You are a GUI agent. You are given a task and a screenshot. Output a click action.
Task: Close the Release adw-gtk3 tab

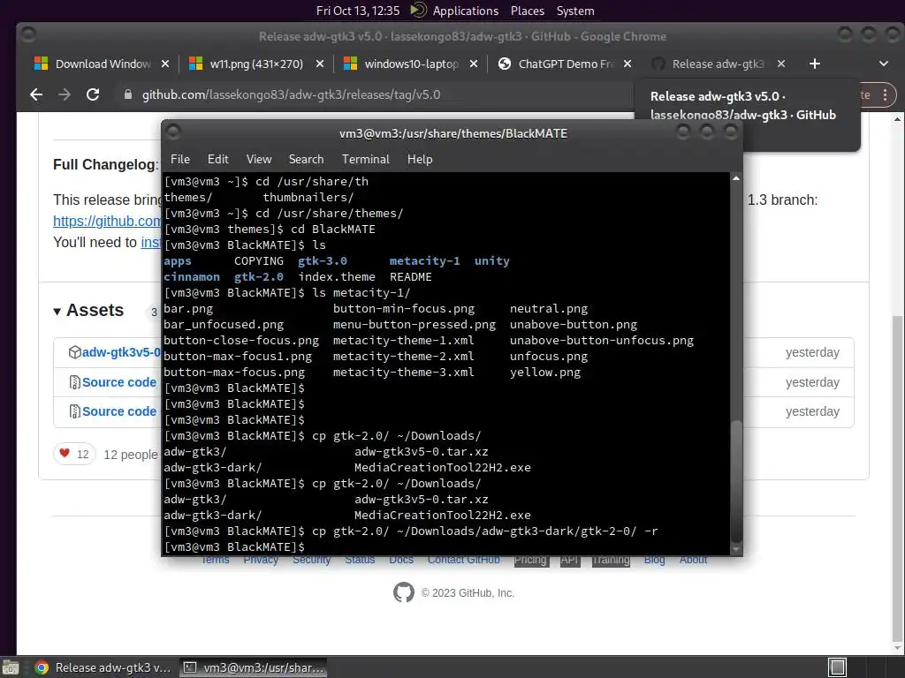tap(781, 64)
